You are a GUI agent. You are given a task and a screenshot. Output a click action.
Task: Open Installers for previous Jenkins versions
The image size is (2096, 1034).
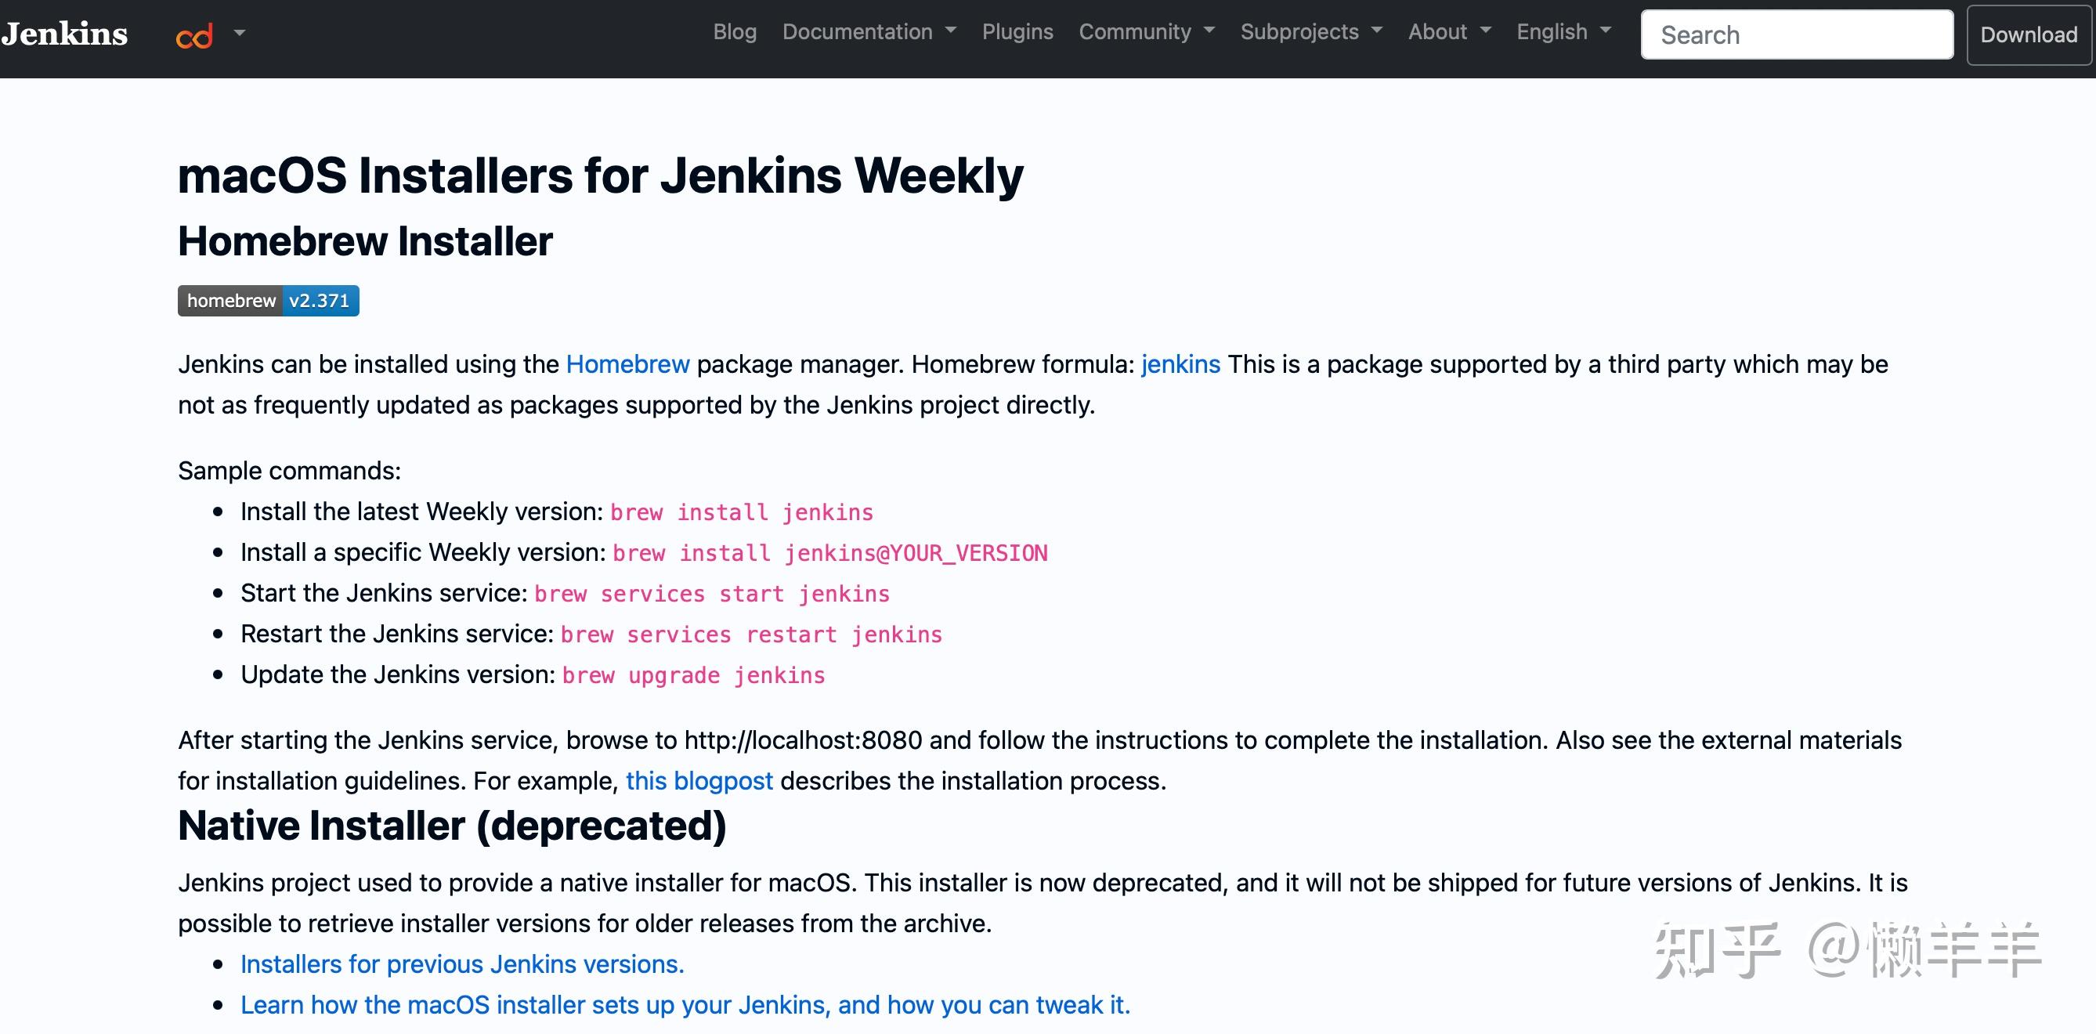pyautogui.click(x=461, y=964)
